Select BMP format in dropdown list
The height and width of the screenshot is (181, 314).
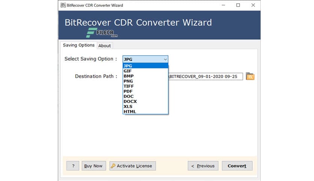[x=145, y=76]
